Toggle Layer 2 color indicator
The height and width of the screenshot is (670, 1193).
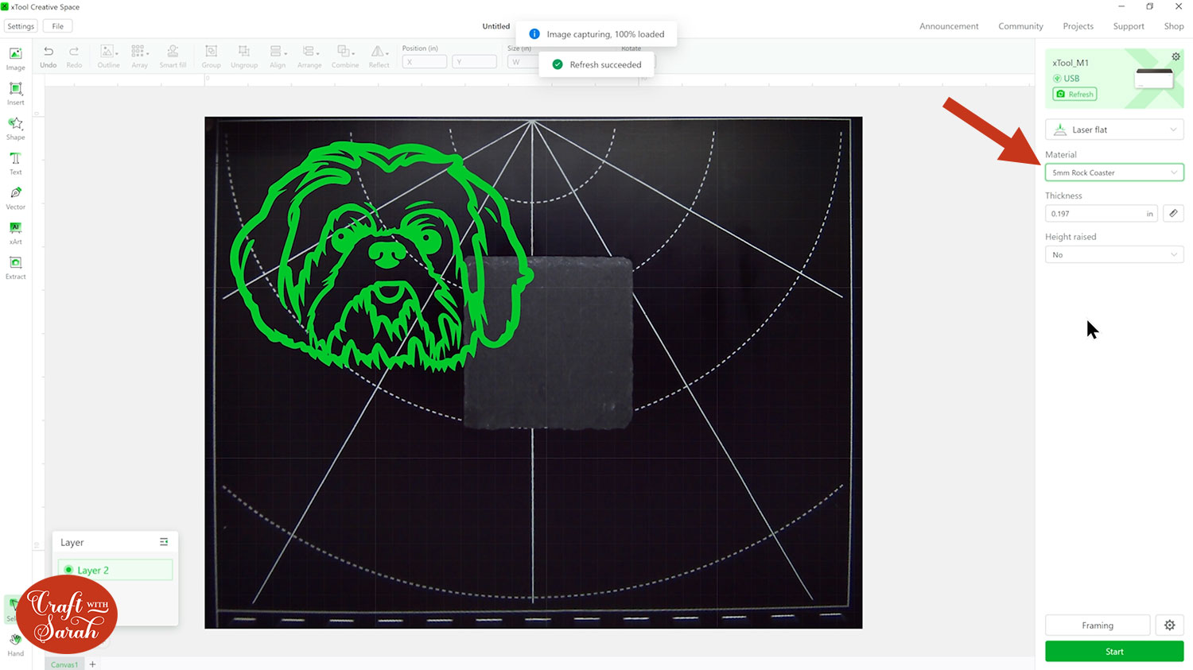point(68,570)
